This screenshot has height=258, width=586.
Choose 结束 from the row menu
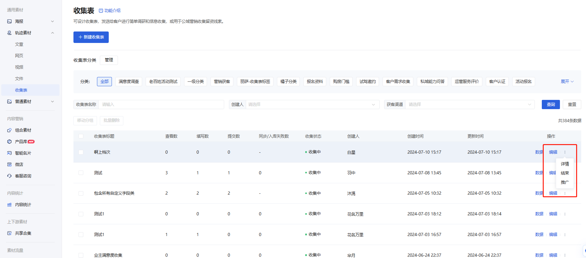point(565,173)
